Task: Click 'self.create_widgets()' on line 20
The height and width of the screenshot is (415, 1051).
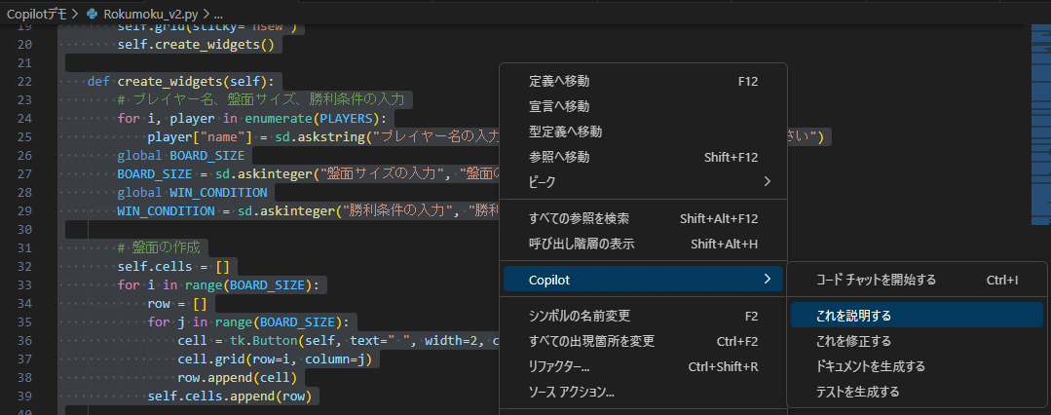Action: point(197,45)
